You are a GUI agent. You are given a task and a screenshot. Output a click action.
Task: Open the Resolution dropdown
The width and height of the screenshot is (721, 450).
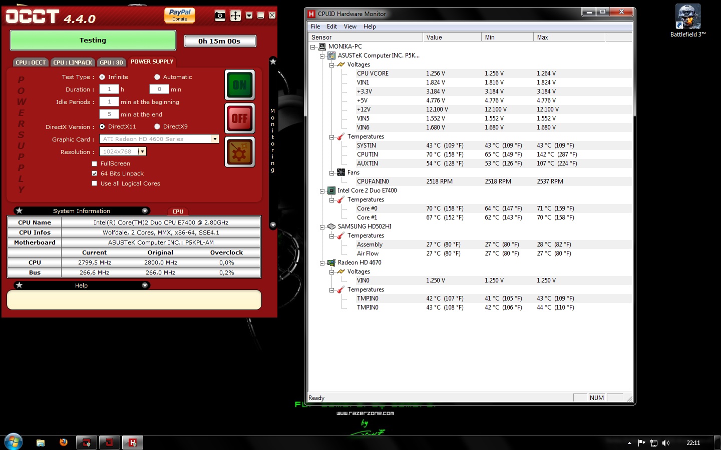coord(142,151)
